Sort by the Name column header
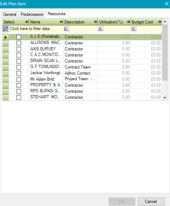The width and height of the screenshot is (170, 206). pyautogui.click(x=35, y=22)
